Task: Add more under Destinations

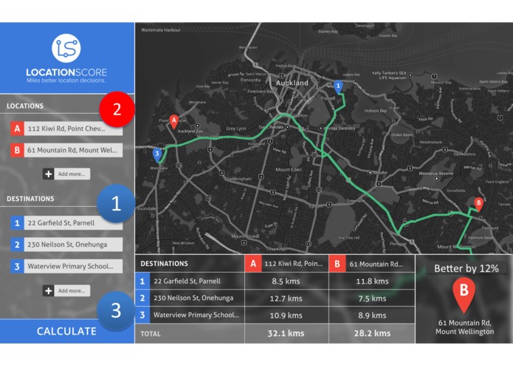Action: point(72,290)
